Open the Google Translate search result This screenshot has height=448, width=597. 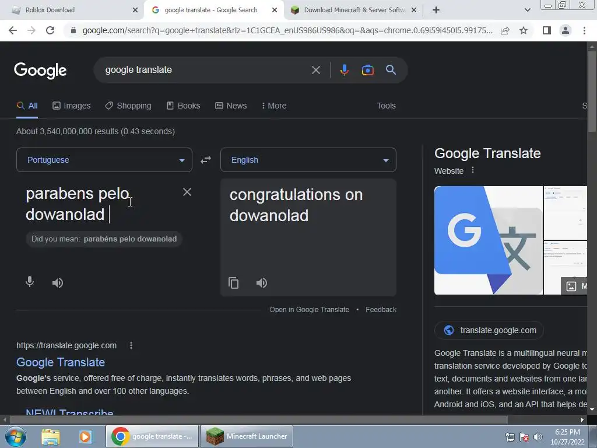pos(61,362)
